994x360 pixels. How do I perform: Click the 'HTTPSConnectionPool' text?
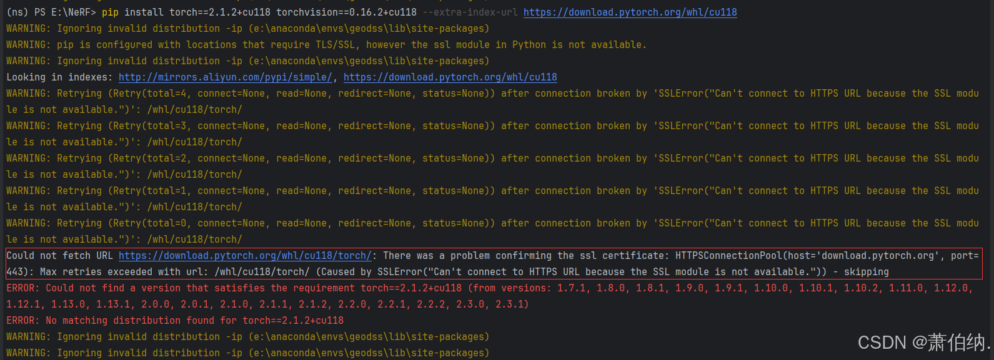click(729, 256)
